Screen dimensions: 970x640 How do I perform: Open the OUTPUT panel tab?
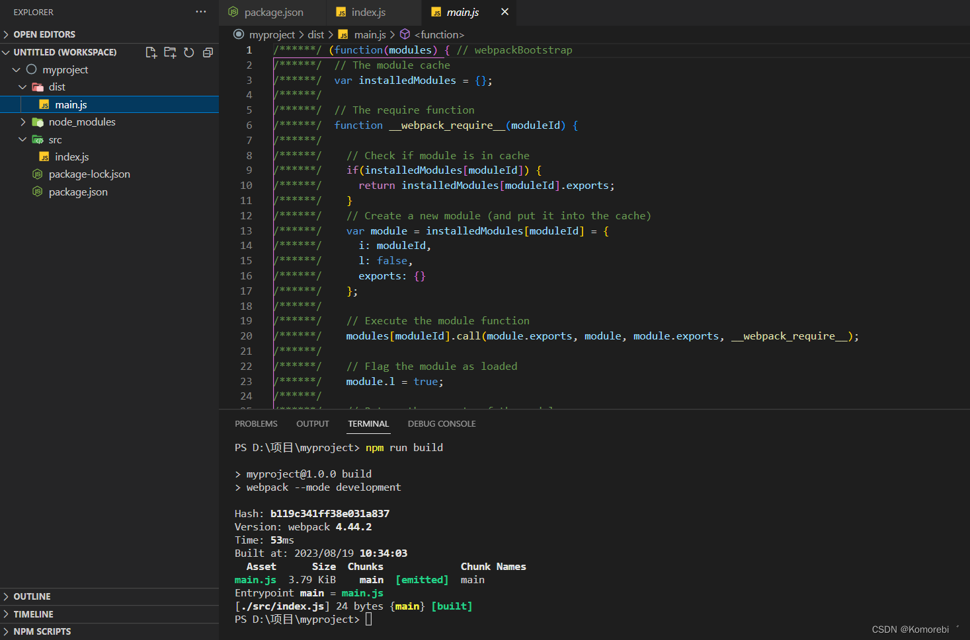click(313, 424)
